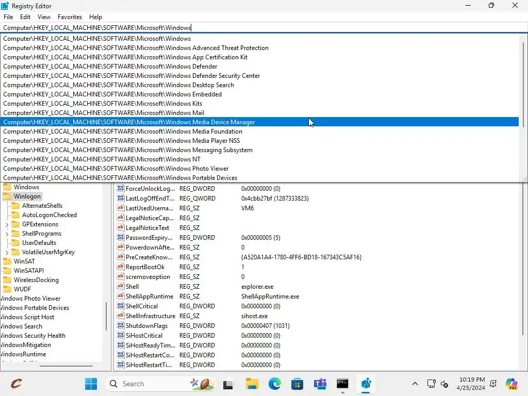
Task: Select the WirelessDocking folder icon
Action: (7, 280)
